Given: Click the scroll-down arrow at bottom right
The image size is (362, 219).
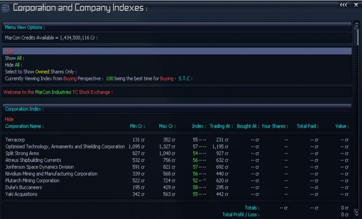Looking at the screenshot, I should click(x=357, y=213).
